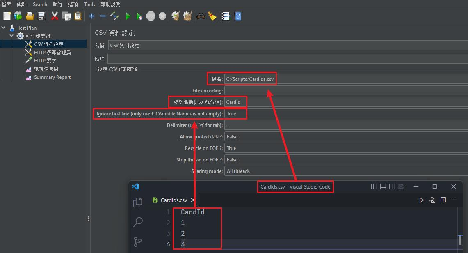Select CSV 資料設定 in the tree
This screenshot has height=253, width=468.
(49, 44)
